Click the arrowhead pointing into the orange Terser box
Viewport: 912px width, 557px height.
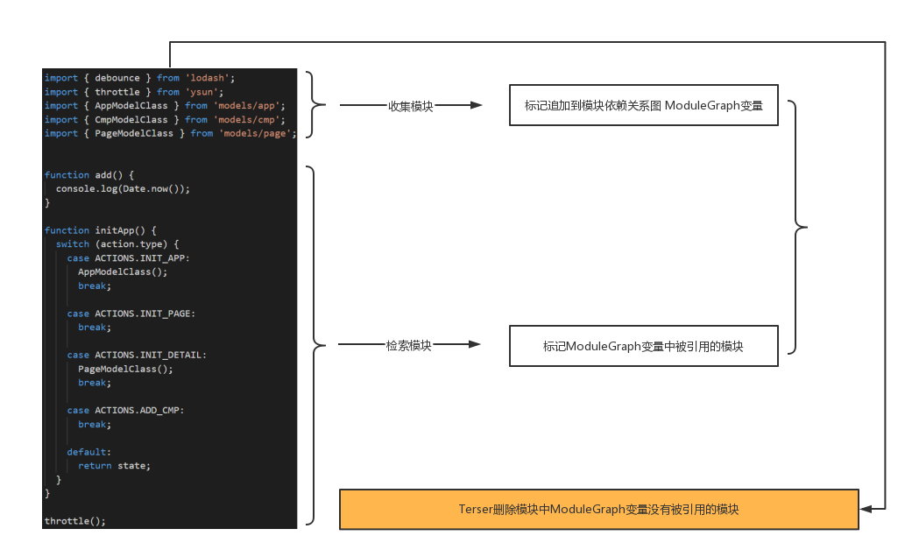867,509
